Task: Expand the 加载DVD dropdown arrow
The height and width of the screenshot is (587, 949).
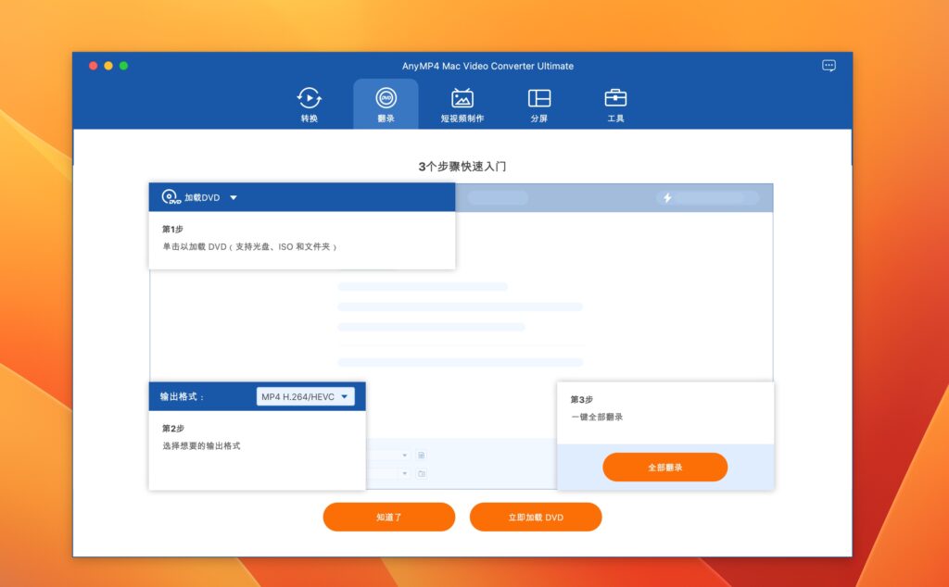Action: click(234, 197)
